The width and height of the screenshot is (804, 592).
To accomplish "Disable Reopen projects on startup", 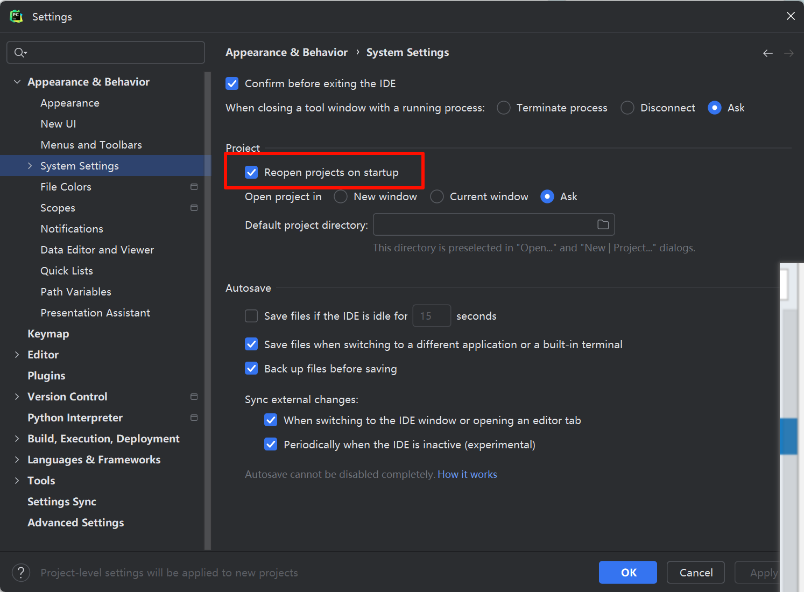I will point(251,172).
